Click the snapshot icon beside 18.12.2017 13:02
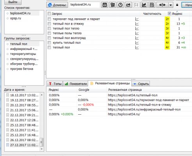The width and height of the screenshot is (192, 156). point(8,95)
